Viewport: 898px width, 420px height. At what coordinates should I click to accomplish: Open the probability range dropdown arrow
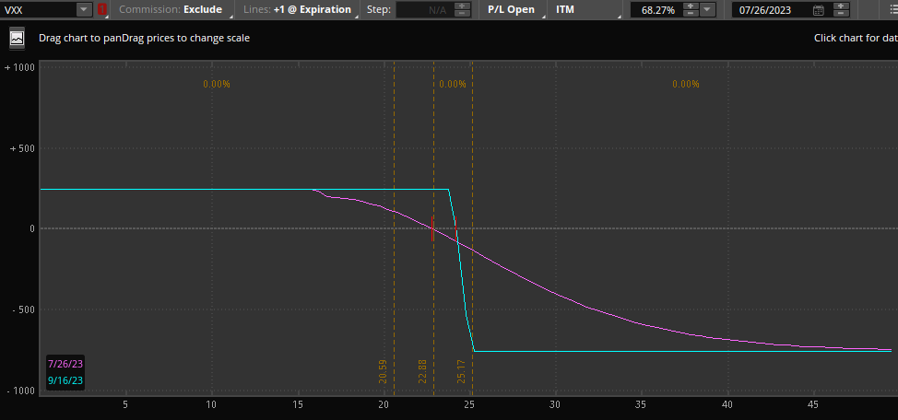tap(707, 9)
